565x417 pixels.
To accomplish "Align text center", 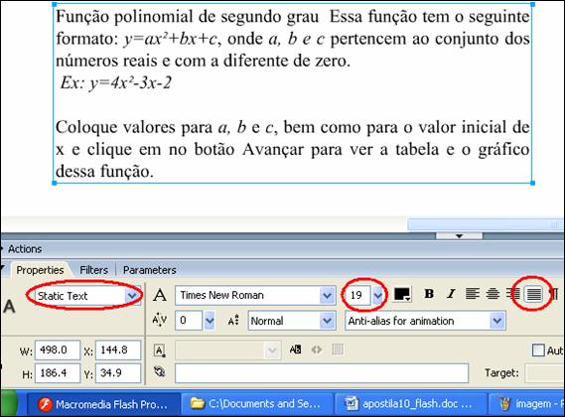I will coord(493,294).
